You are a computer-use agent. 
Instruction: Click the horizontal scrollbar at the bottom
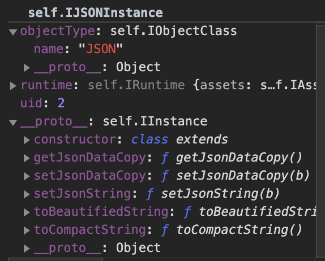(55, 259)
